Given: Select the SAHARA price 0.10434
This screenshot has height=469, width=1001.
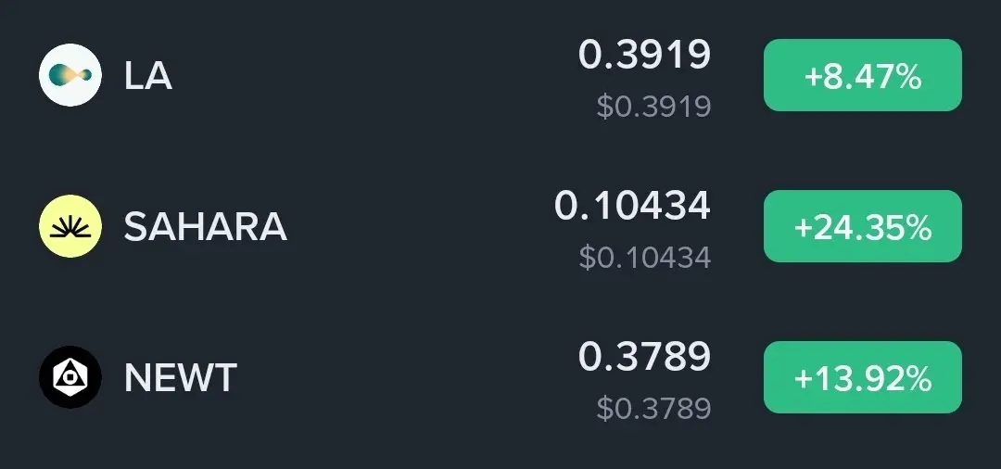Looking at the screenshot, I should coord(632,206).
